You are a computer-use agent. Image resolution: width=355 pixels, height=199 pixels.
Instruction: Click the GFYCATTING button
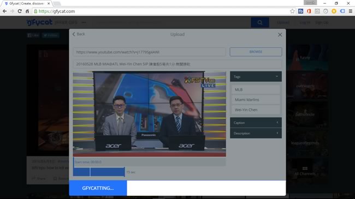[98, 188]
